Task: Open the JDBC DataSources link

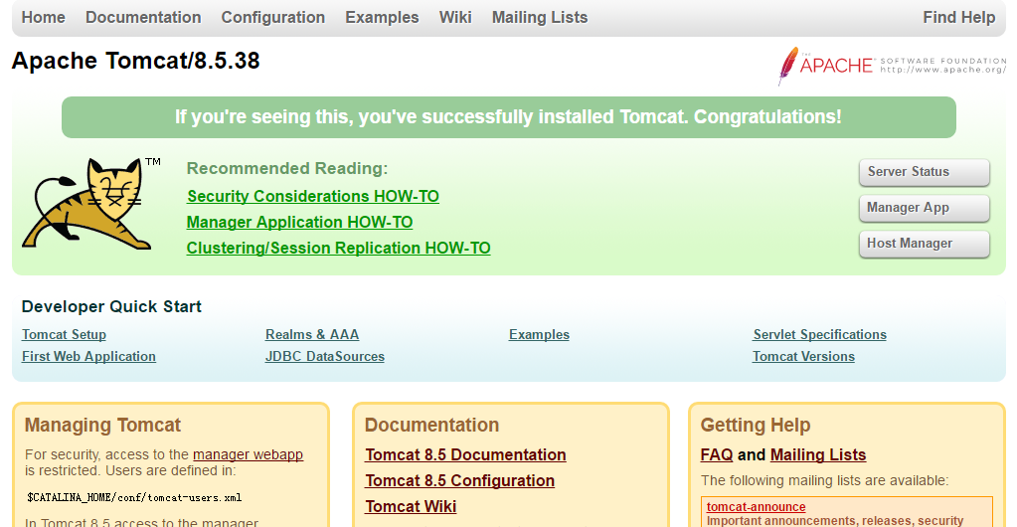Action: (324, 356)
